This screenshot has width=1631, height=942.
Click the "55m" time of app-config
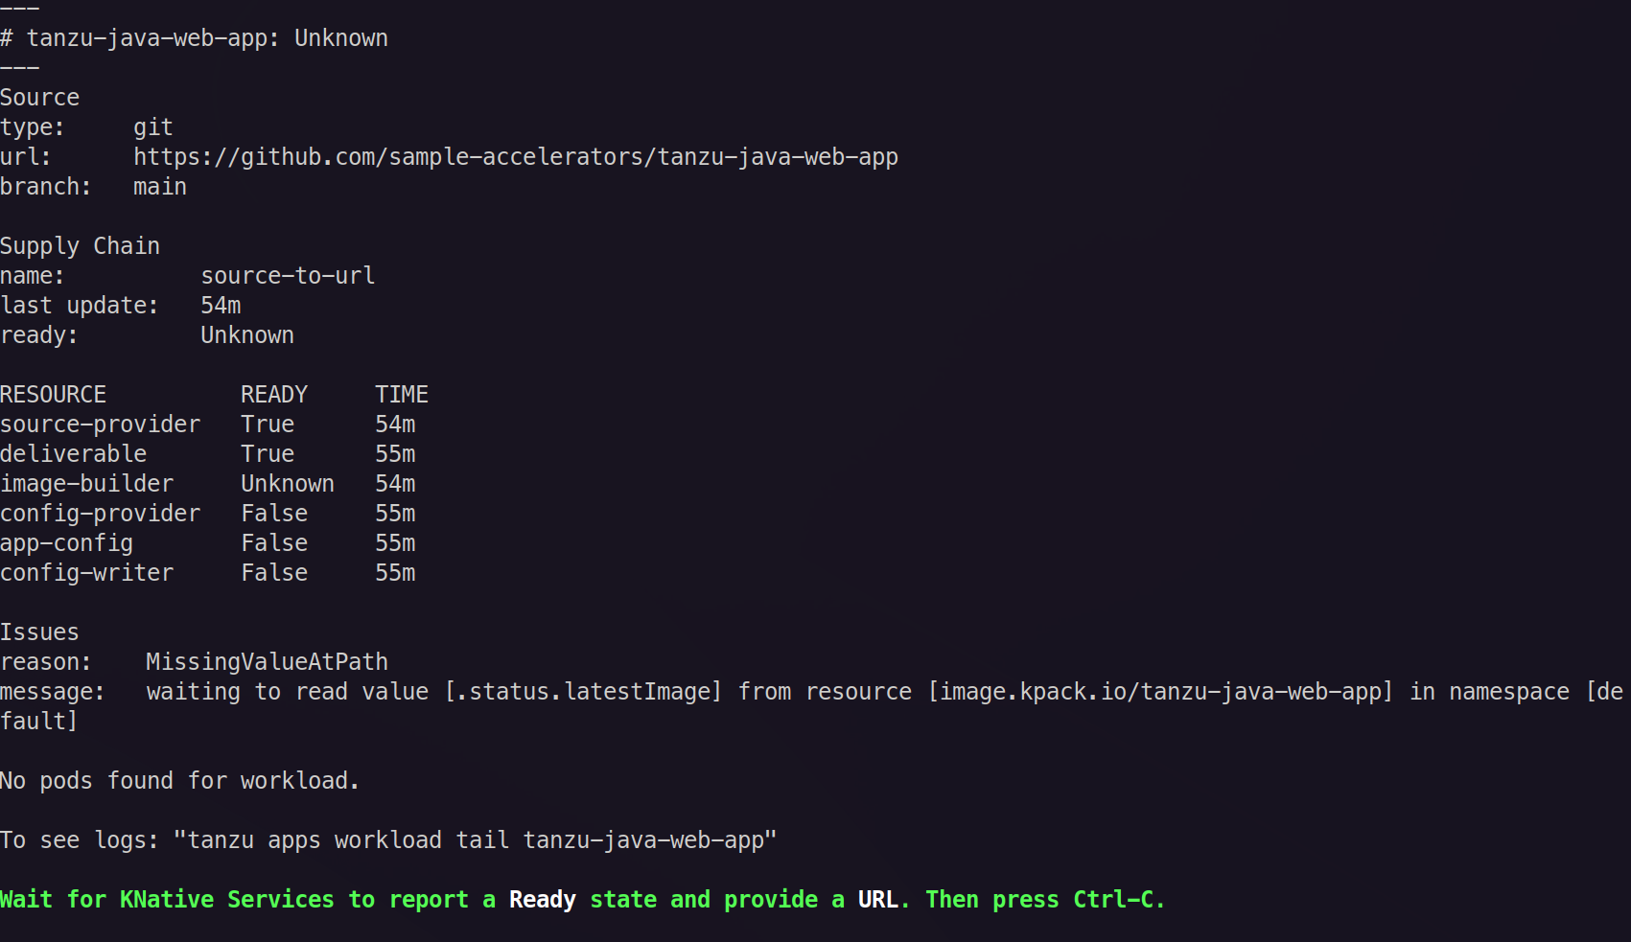point(396,543)
